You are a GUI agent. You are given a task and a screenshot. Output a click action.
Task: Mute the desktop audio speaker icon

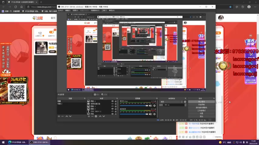pos(151,114)
